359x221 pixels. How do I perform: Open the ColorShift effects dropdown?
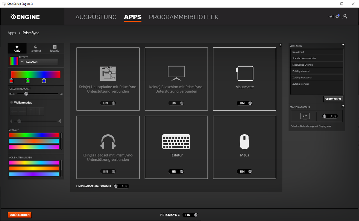[38, 62]
